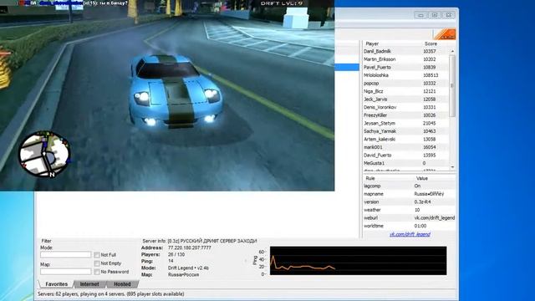Viewport: 535px width, 301px height.
Task: Click the radar minimap in game view
Action: (x=44, y=154)
